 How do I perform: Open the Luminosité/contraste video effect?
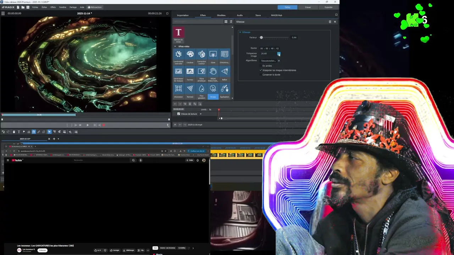[178, 57]
